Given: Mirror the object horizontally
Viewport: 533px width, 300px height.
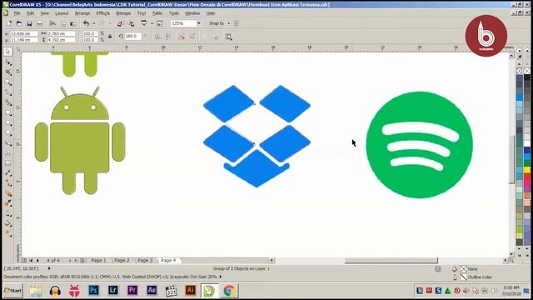Looking at the screenshot, I should click(157, 37).
